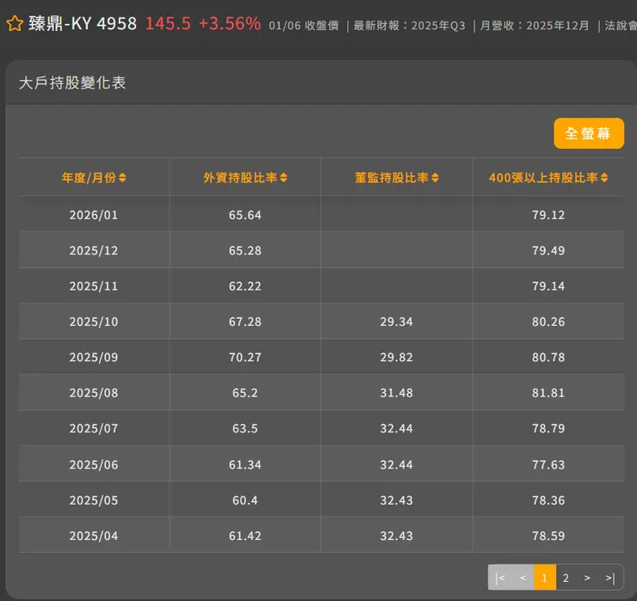Sort by 年度/月份 column arrows
The image size is (637, 601).
pyautogui.click(x=122, y=178)
